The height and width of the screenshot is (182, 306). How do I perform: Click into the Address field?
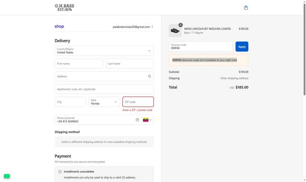pyautogui.click(x=104, y=76)
